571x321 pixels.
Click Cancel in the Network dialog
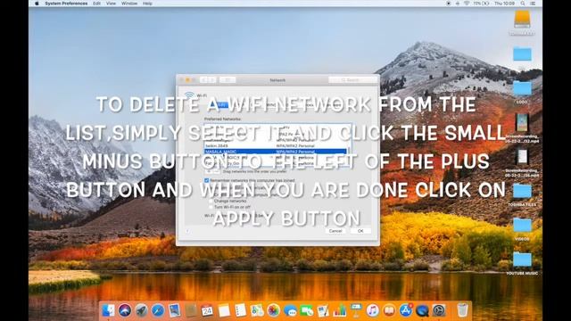[335, 231]
